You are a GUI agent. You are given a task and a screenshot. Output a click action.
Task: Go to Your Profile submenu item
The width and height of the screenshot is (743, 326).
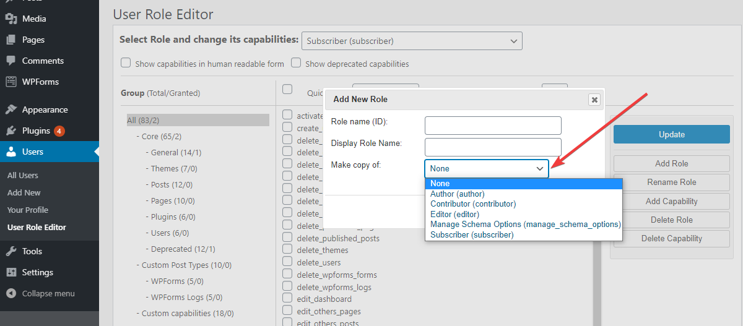[28, 210]
